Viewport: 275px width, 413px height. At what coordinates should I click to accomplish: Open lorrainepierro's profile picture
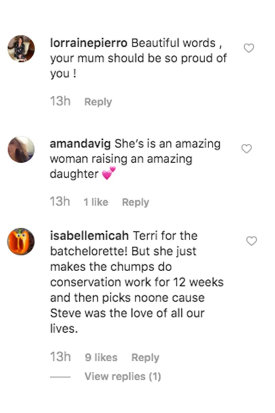coord(21,49)
